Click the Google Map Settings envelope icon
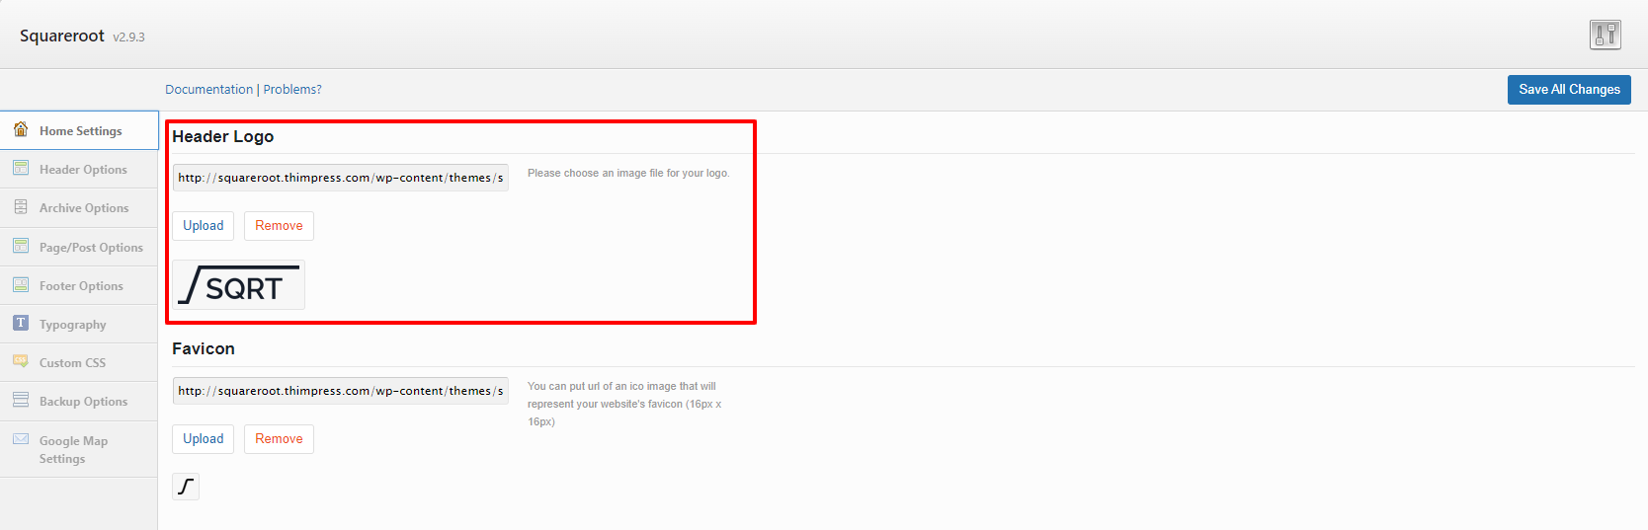Viewport: 1648px width, 530px height. click(x=21, y=439)
